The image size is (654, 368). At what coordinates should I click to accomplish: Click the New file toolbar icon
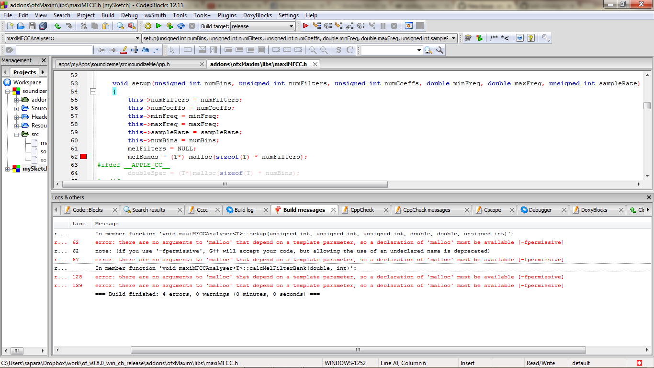9,26
